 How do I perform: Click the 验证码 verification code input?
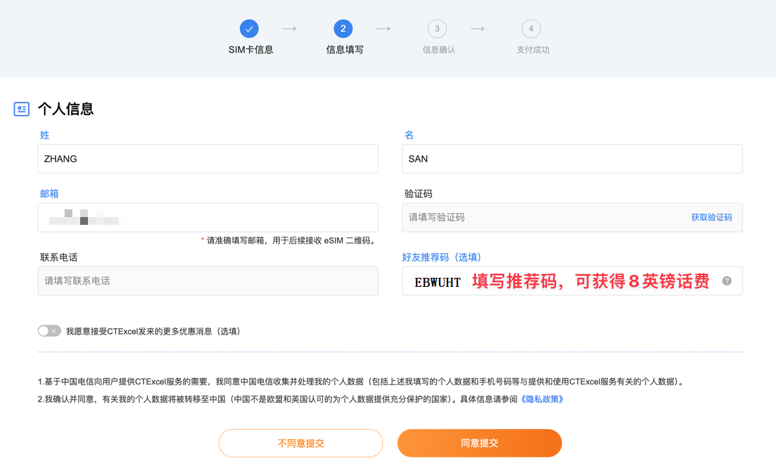pos(543,218)
